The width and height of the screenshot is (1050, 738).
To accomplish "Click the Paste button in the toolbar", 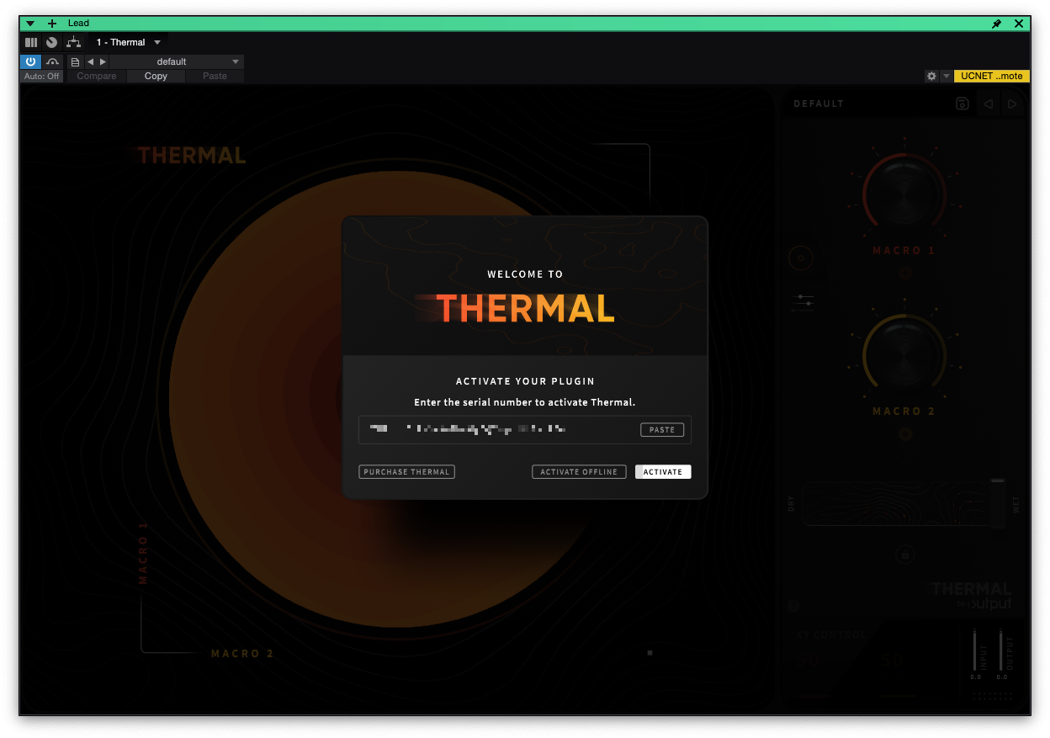I will tap(215, 76).
